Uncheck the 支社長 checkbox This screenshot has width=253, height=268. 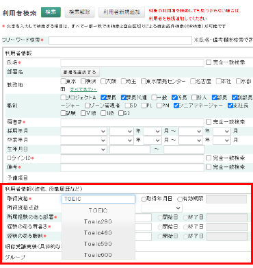[230, 106]
